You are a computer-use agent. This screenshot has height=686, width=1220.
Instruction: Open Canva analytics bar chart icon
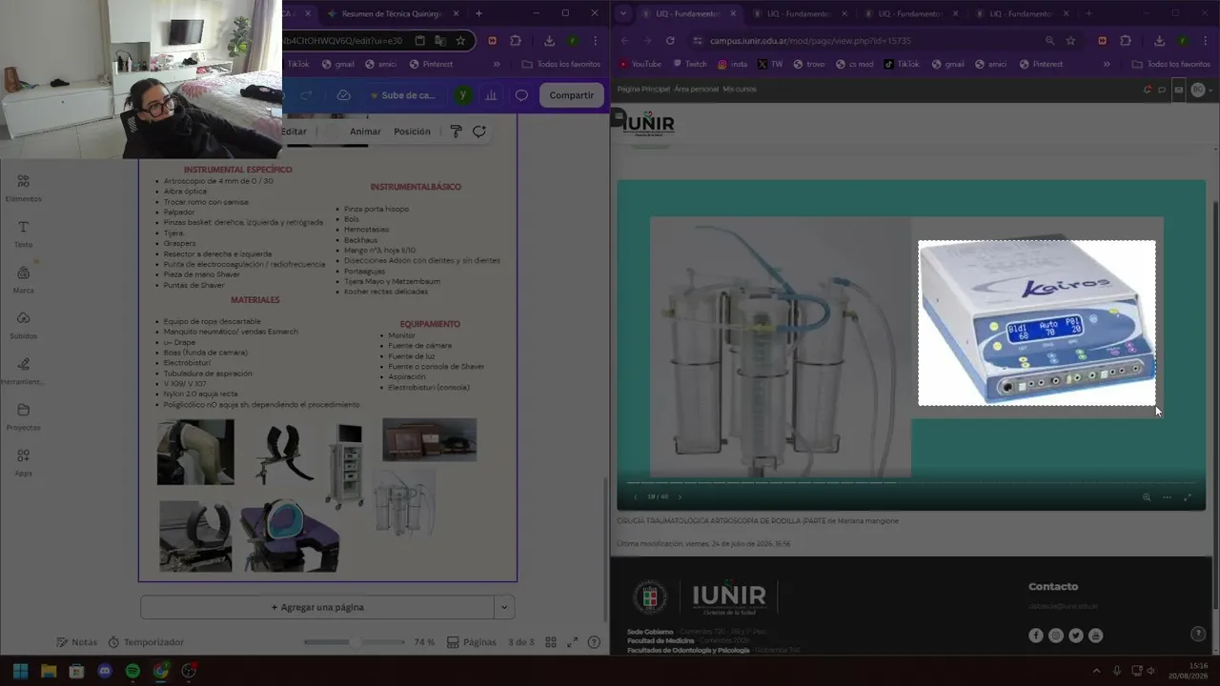pos(491,95)
